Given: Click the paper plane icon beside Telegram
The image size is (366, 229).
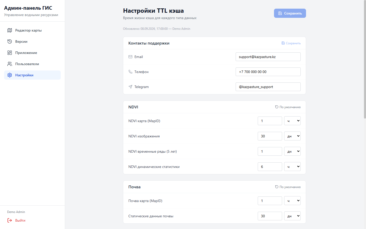Looking at the screenshot, I should click(x=130, y=87).
